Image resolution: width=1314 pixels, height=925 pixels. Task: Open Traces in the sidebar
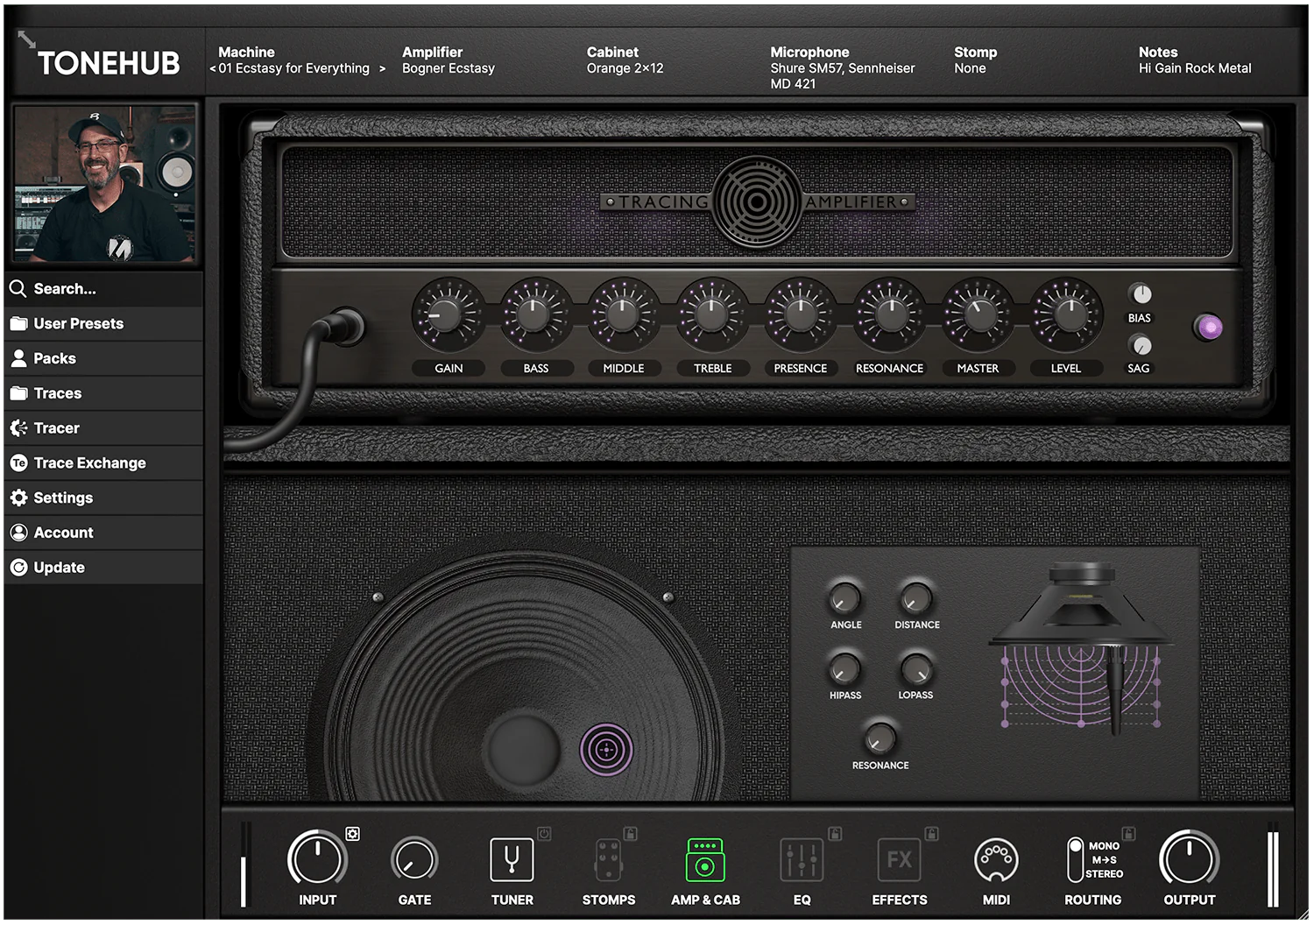pyautogui.click(x=103, y=393)
